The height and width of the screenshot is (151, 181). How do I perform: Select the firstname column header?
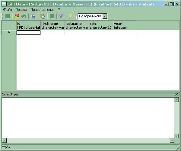pyautogui.click(x=53, y=26)
